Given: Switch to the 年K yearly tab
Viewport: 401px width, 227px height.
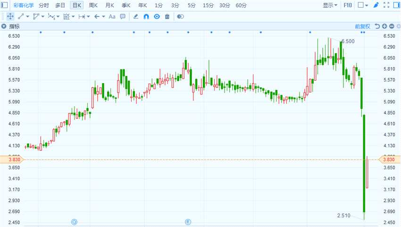Looking at the screenshot, I should pyautogui.click(x=142, y=5).
